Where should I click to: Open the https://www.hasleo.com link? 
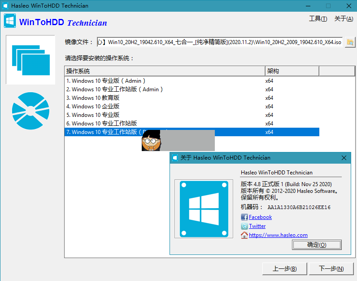[x=278, y=235]
